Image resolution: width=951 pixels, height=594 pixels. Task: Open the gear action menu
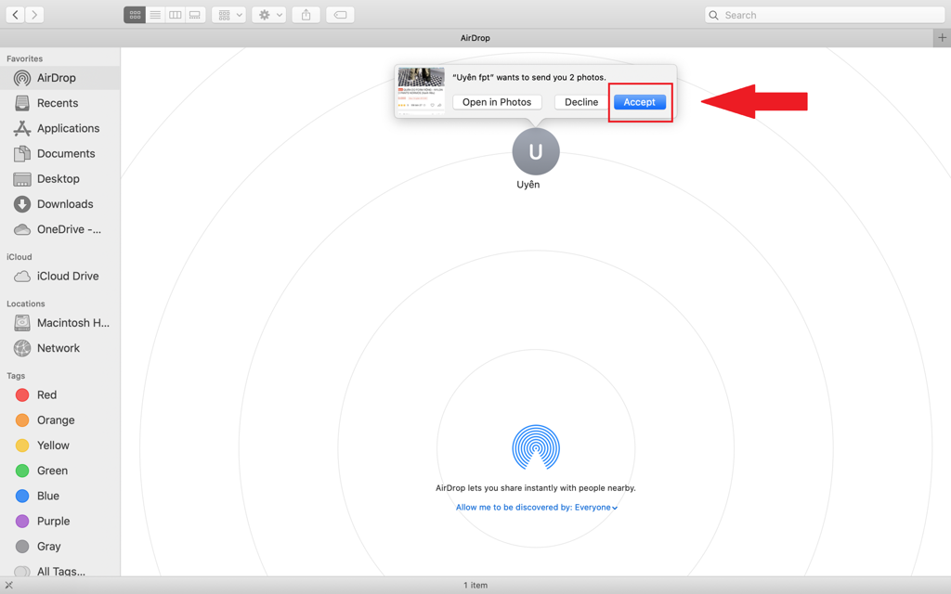(x=268, y=15)
